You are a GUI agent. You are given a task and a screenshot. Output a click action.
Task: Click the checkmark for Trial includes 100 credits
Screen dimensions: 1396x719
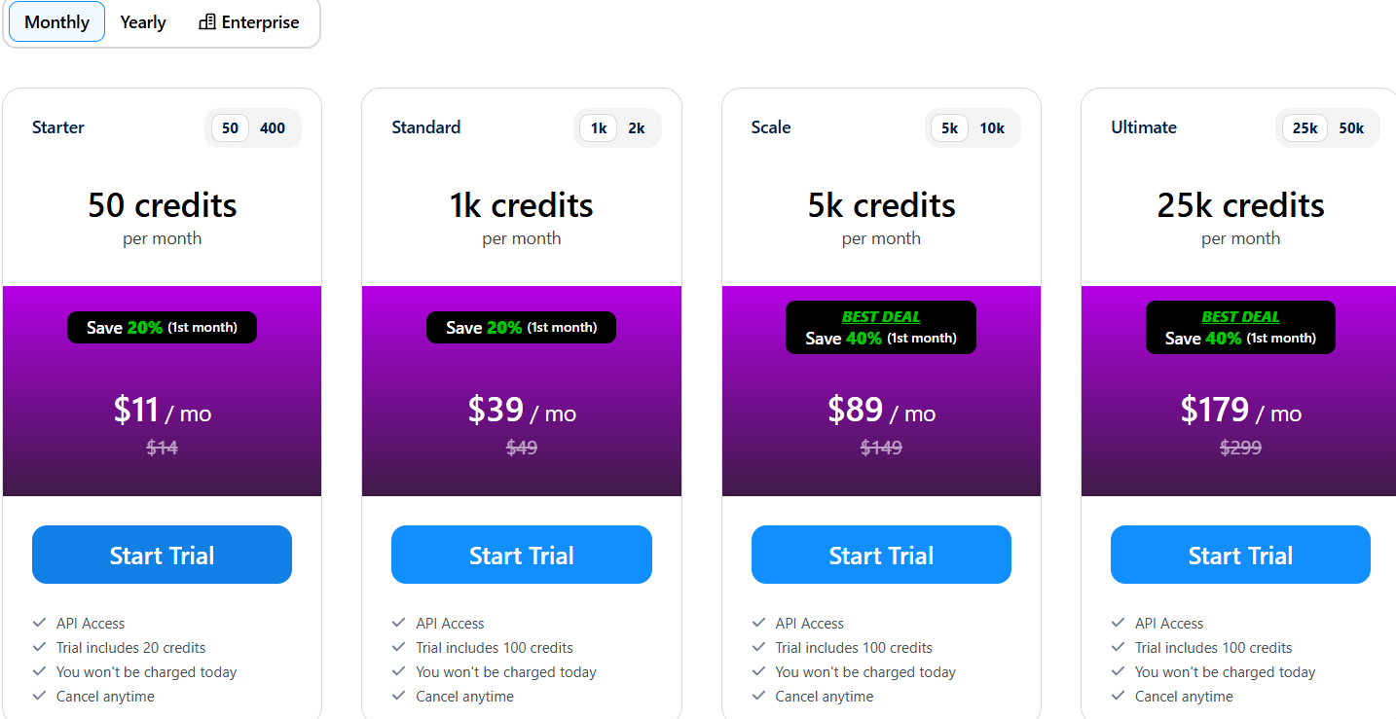399,647
